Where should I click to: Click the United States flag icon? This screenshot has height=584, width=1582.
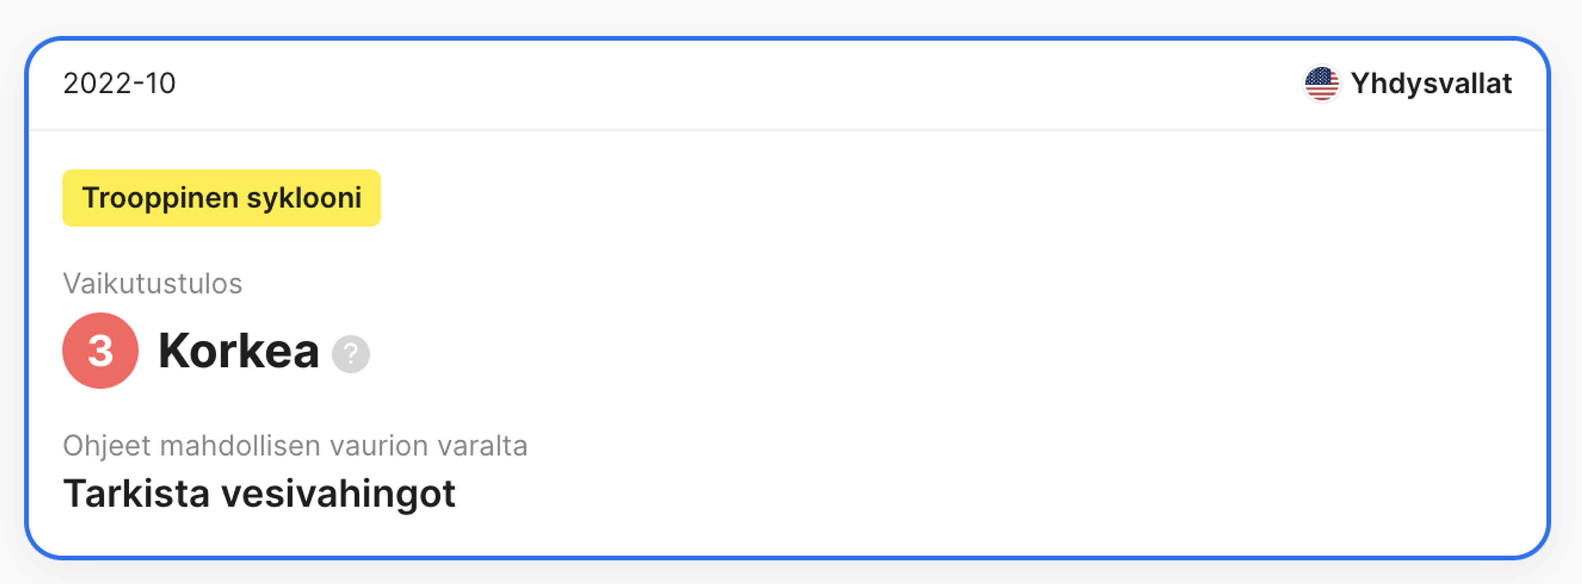point(1322,84)
